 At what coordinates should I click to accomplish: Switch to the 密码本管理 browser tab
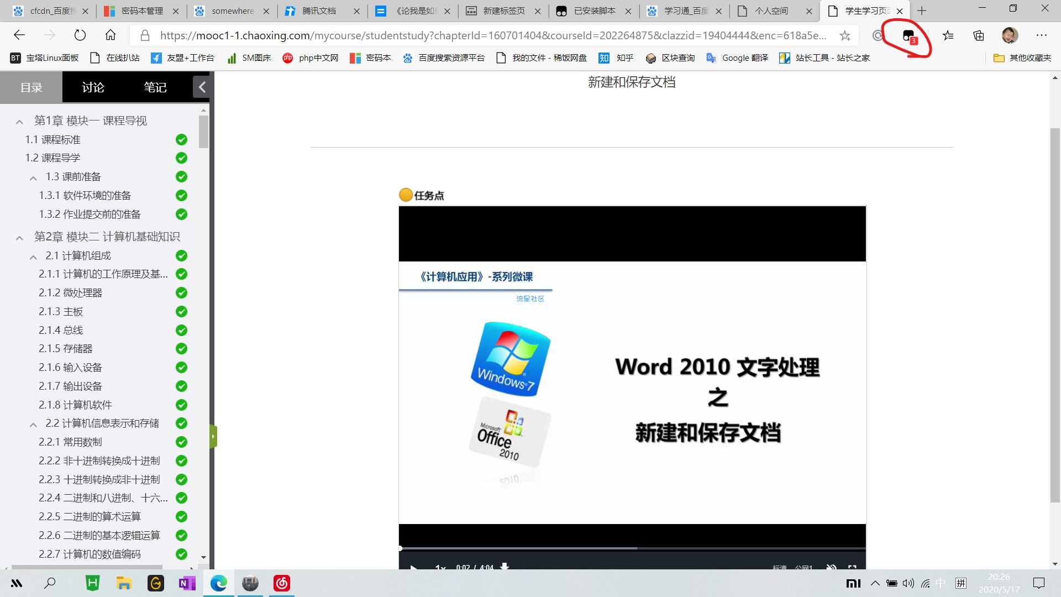click(142, 11)
